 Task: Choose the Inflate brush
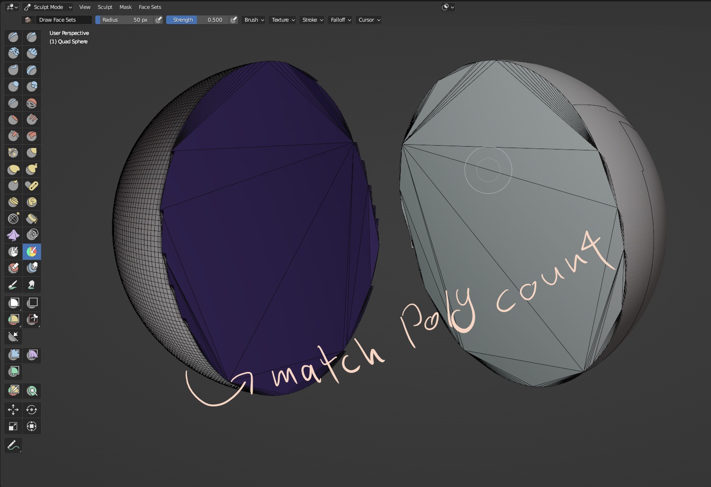click(x=13, y=86)
